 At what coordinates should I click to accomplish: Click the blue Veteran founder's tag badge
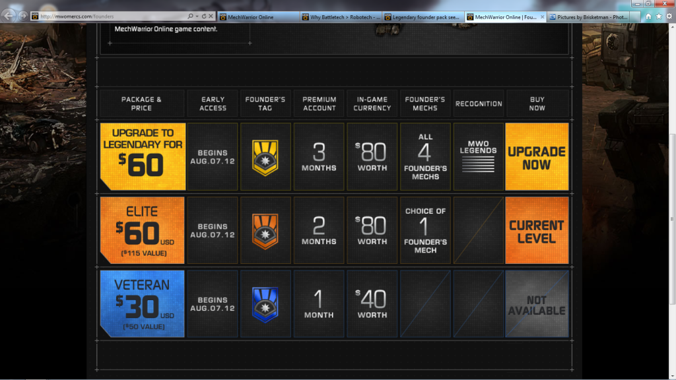click(x=265, y=303)
